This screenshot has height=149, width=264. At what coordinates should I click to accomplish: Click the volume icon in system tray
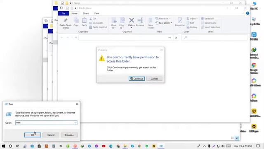[223, 146]
